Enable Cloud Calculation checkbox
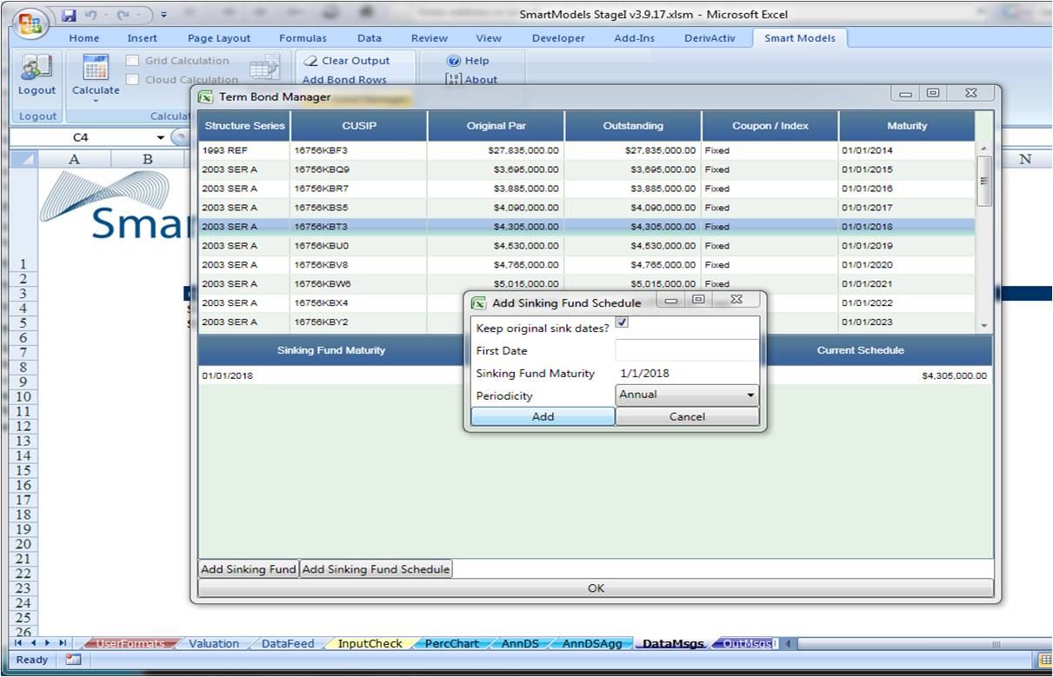This screenshot has width=1053, height=677. tap(132, 80)
